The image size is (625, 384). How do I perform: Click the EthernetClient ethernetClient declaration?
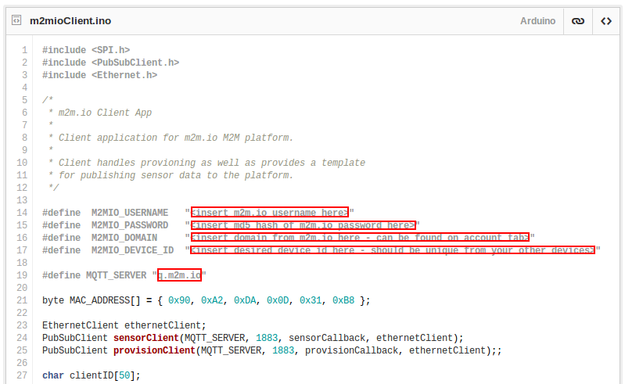124,325
